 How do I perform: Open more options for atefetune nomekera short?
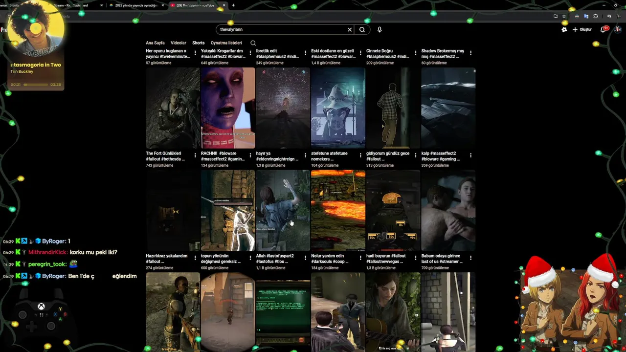click(360, 155)
